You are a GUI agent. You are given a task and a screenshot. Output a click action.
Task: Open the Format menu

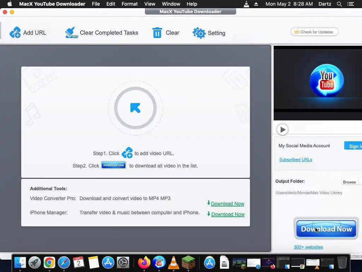point(129,4)
